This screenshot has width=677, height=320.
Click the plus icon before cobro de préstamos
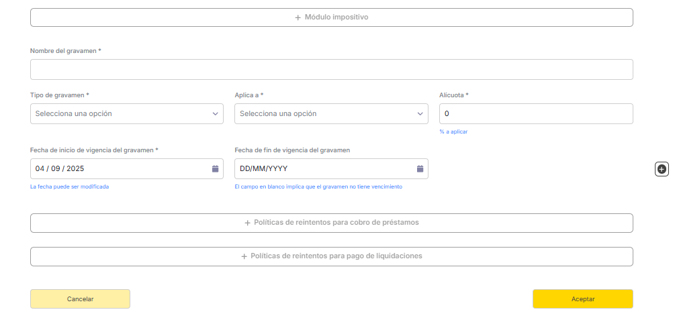[247, 223]
